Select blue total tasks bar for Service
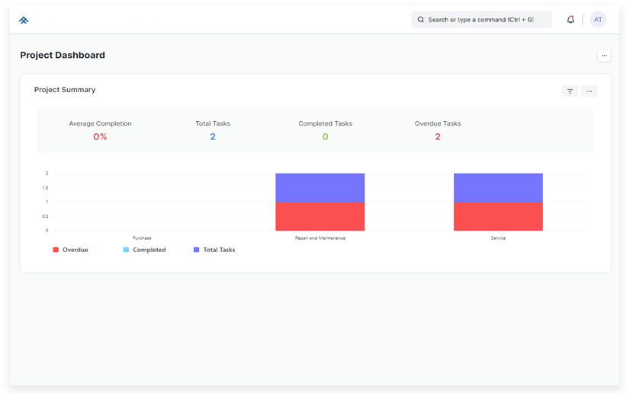This screenshot has width=630, height=393. (498, 187)
